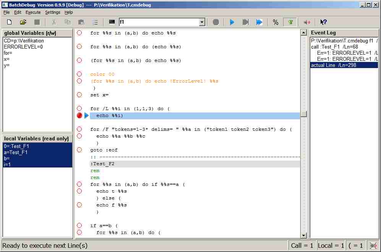
Task: Toggle the green pilcrow toolbar button
Action: 290,22
